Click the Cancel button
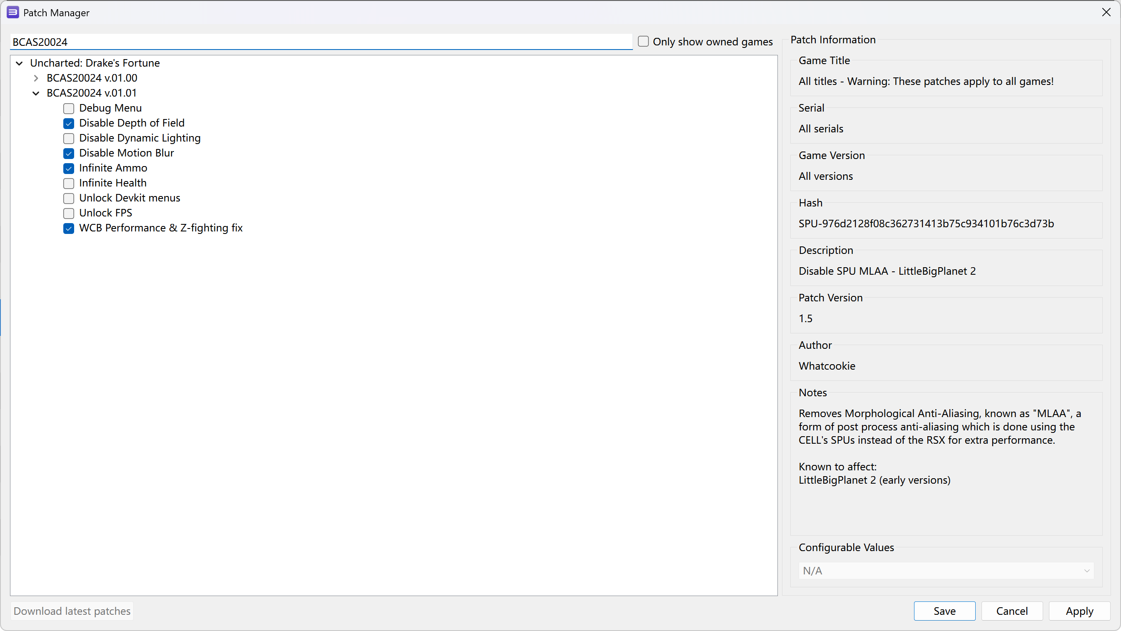Image resolution: width=1121 pixels, height=631 pixels. 1011,611
